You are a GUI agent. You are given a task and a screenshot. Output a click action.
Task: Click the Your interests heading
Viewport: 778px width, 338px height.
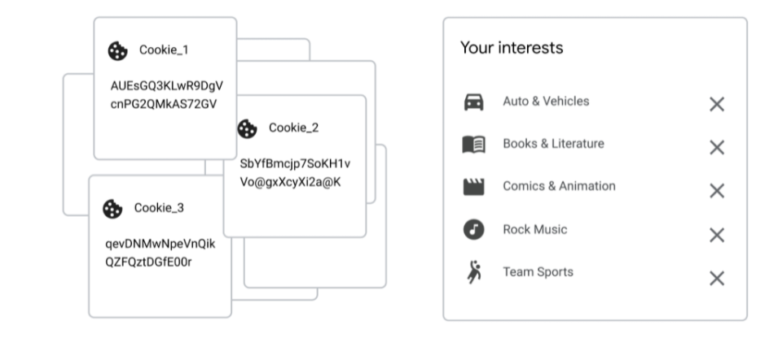coord(512,48)
